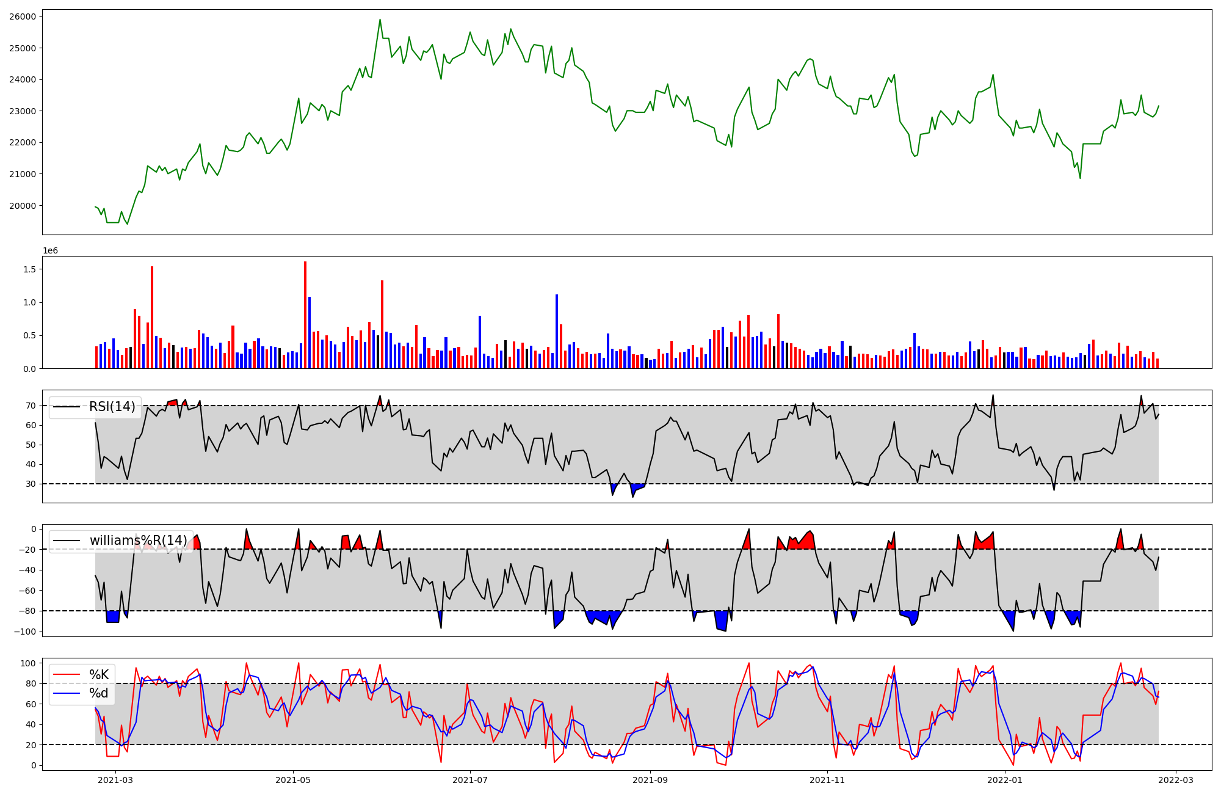1221x794 pixels.
Task: Click the -100 tick on Williams axis
Action: (24, 632)
